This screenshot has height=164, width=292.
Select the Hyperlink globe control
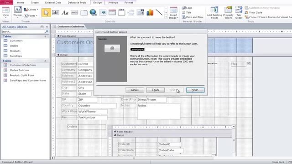(93, 12)
